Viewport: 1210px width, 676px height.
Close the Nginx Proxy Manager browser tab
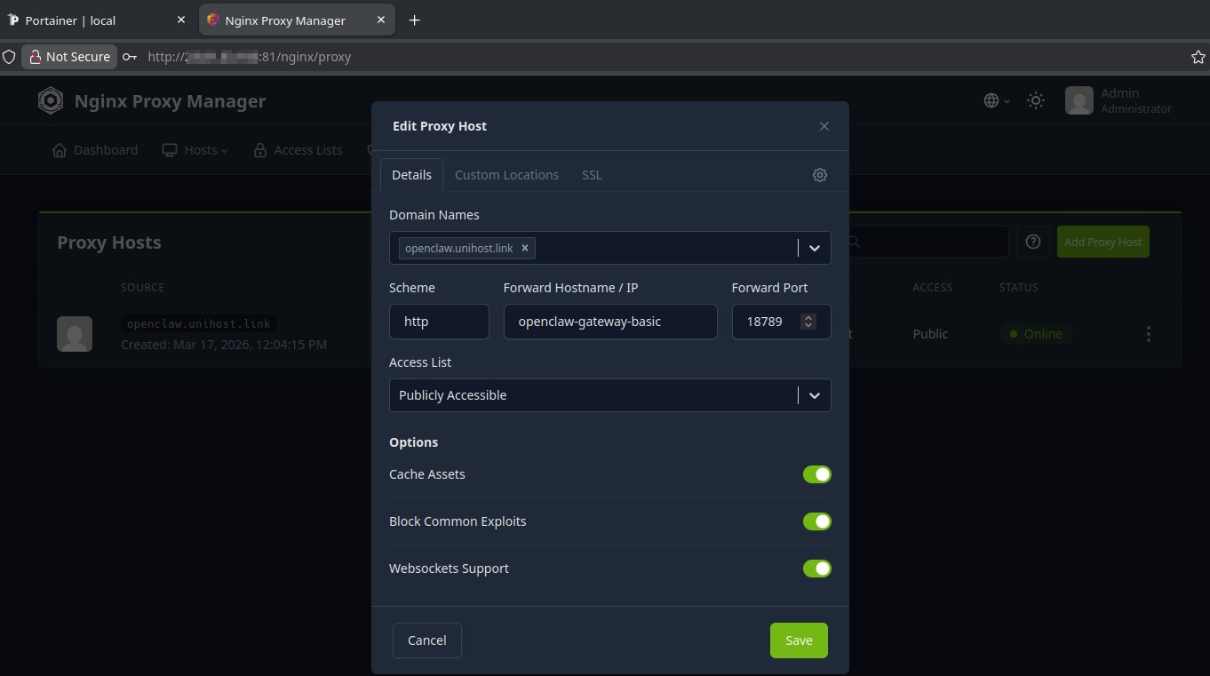tap(381, 20)
